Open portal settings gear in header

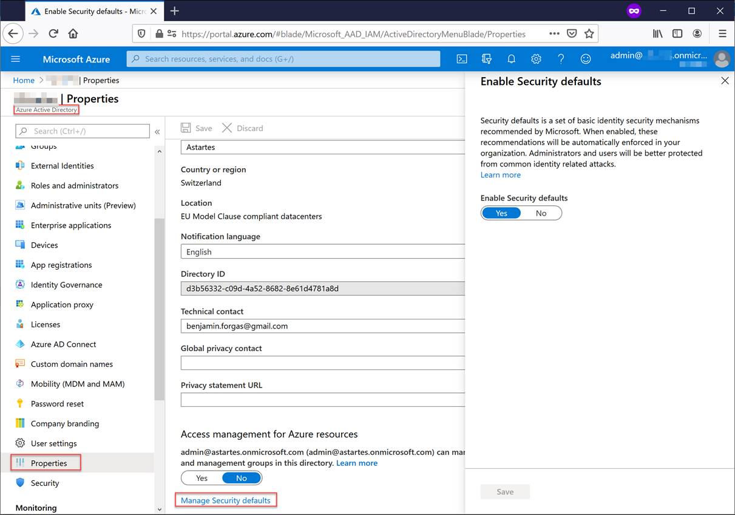(536, 59)
